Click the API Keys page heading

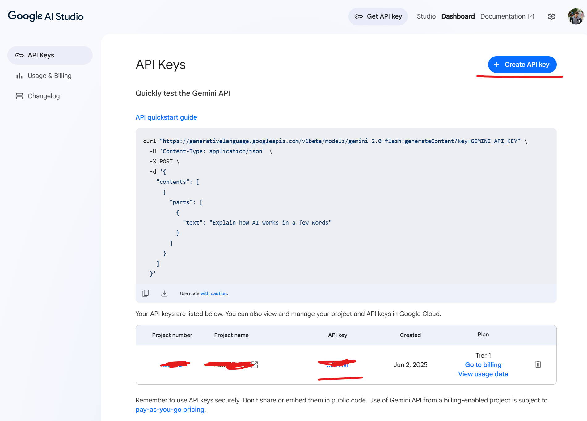(161, 65)
